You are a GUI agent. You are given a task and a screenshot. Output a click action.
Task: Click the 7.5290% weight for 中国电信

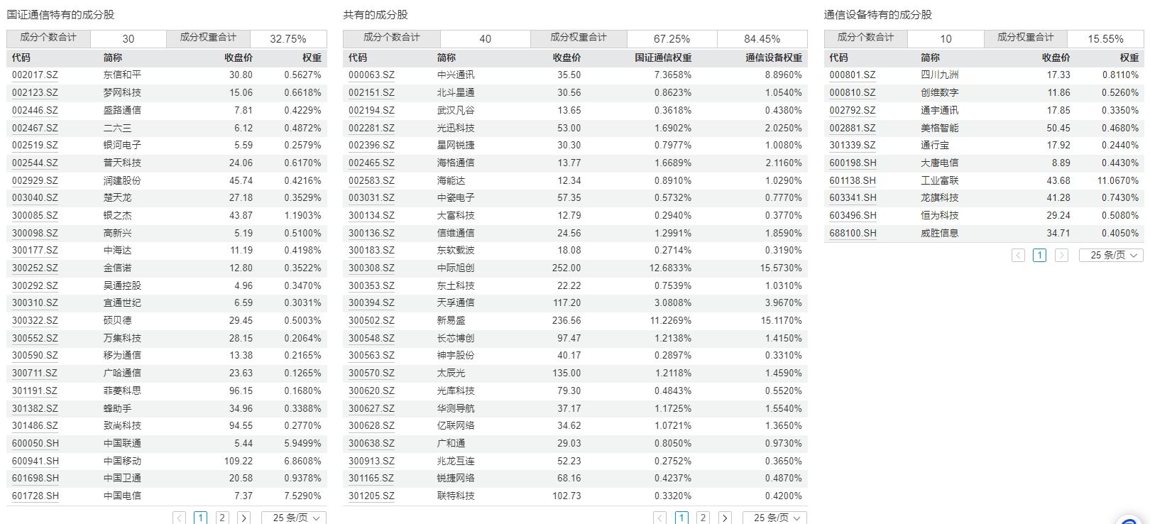pos(302,496)
